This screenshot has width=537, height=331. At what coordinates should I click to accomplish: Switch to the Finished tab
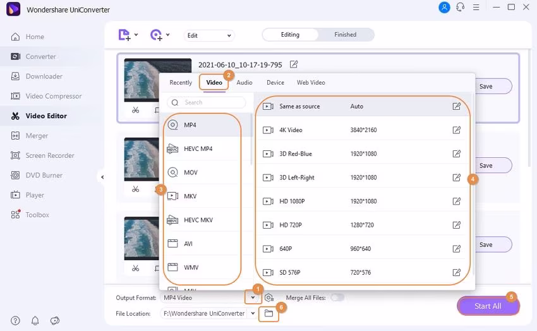pos(345,35)
